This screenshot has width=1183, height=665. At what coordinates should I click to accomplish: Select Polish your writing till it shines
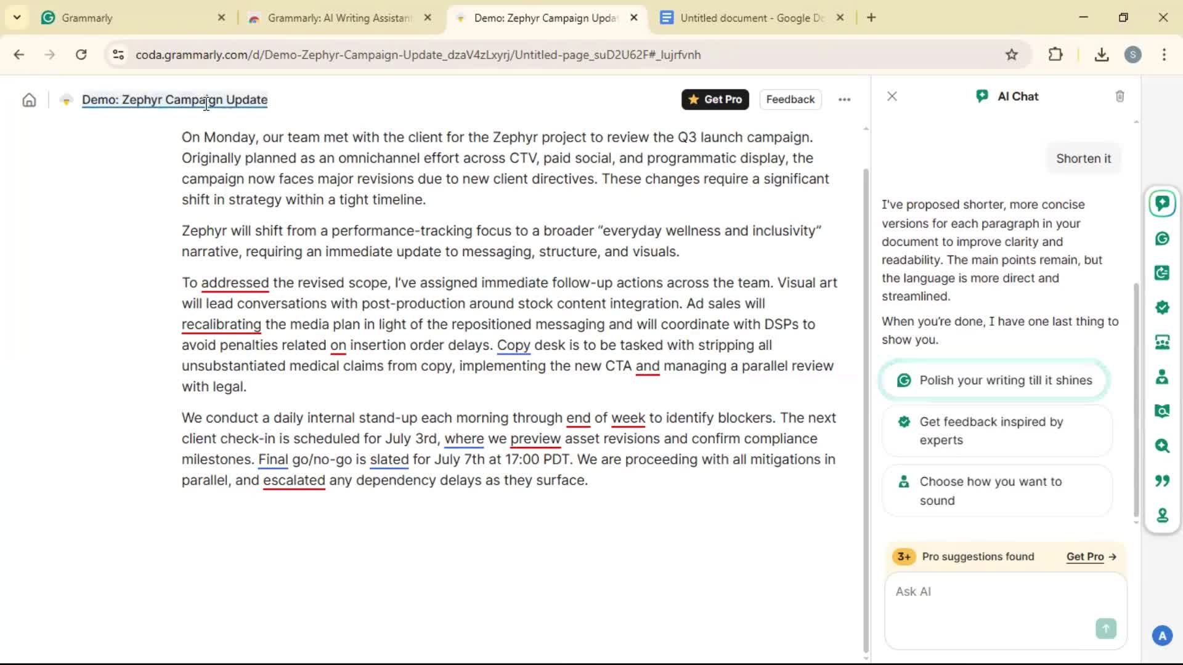tap(994, 381)
